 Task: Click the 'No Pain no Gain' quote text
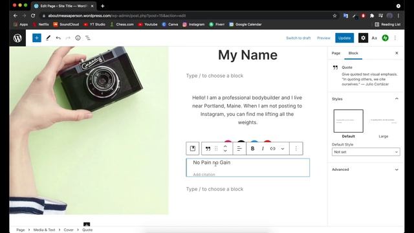click(212, 162)
